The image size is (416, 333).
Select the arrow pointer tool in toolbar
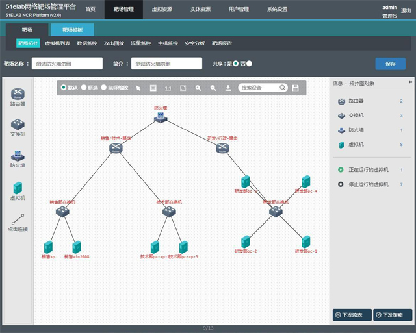(138, 88)
